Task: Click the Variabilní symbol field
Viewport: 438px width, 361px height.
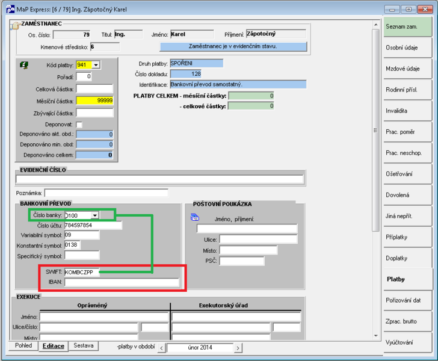Action: 82,235
